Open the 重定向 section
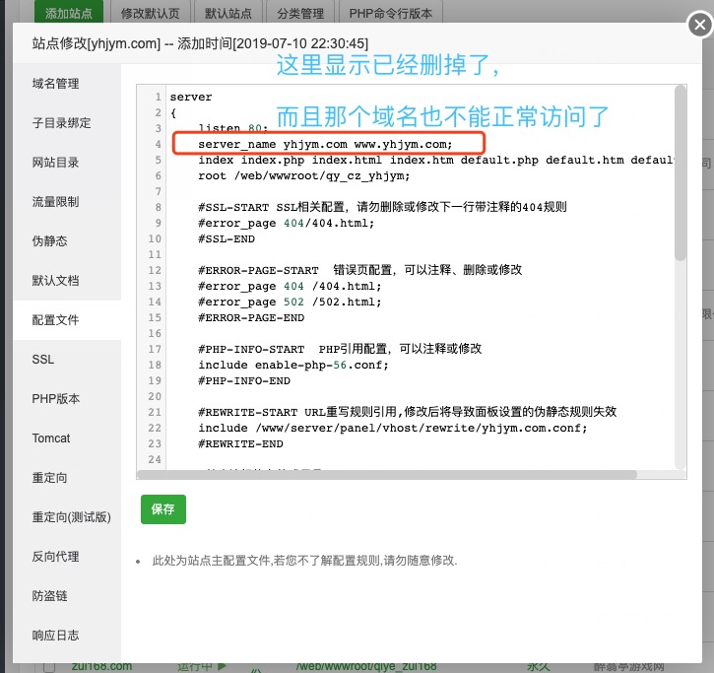The image size is (714, 673). [x=49, y=478]
